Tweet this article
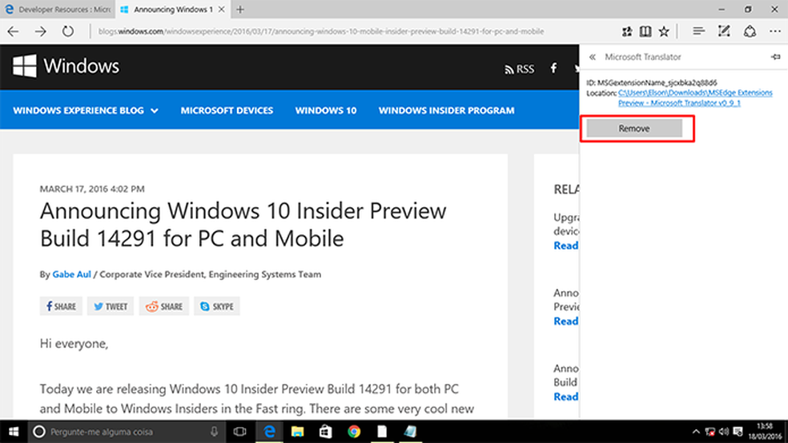 [x=110, y=306]
